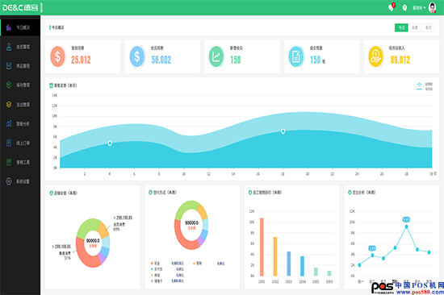Click the tallest orange bar for employee 1001
Image resolution: width=444 pixels, height=295 pixels.
tap(262, 247)
